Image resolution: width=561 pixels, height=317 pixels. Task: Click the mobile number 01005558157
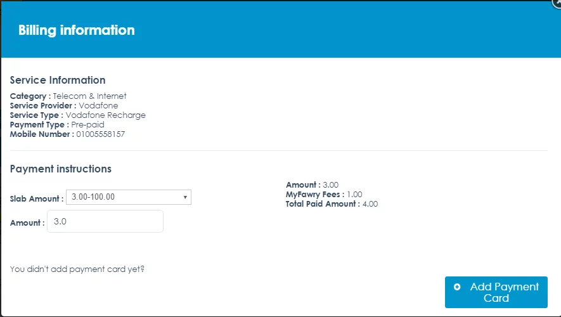point(101,134)
